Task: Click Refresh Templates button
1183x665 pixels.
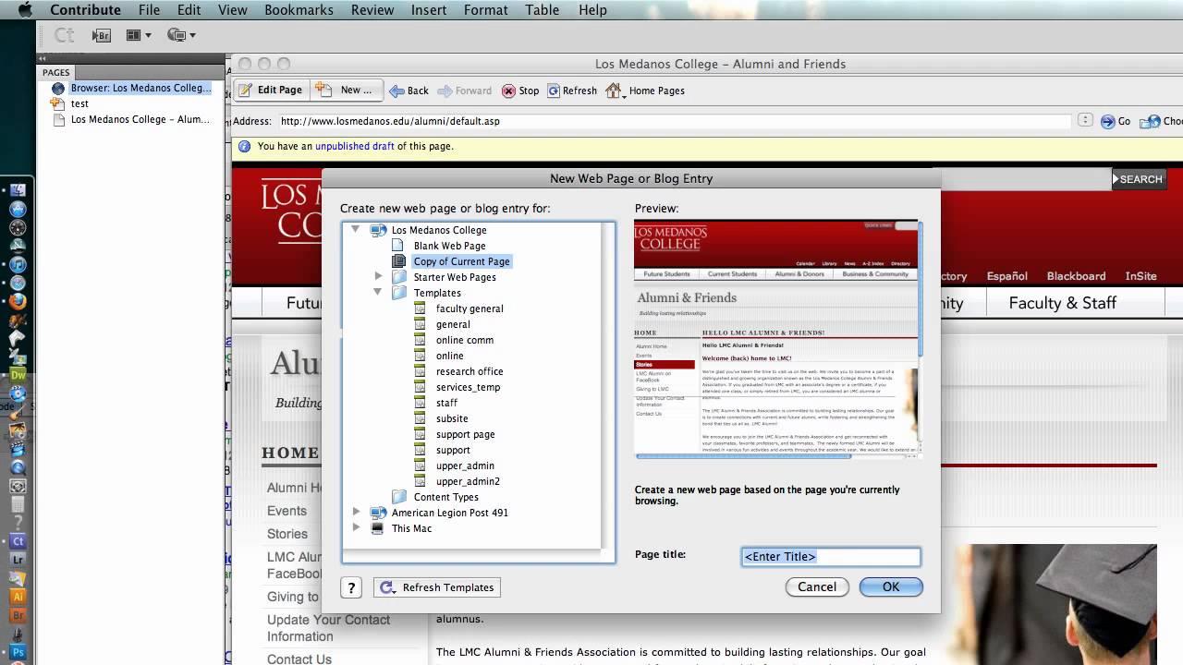Action: [437, 587]
